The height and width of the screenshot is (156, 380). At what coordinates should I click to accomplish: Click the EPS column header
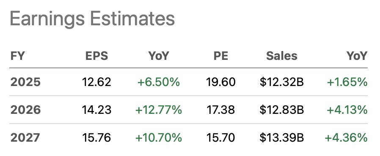[x=97, y=56]
